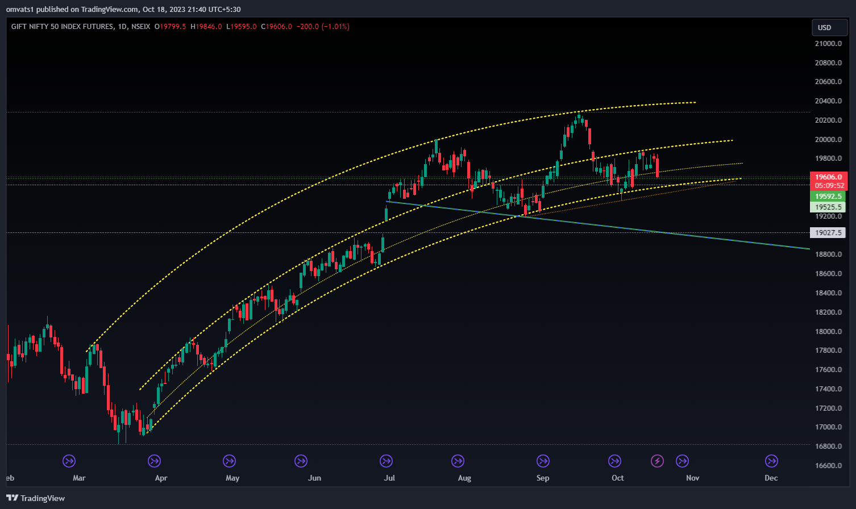Click the 21000.0 price scale label

click(828, 44)
